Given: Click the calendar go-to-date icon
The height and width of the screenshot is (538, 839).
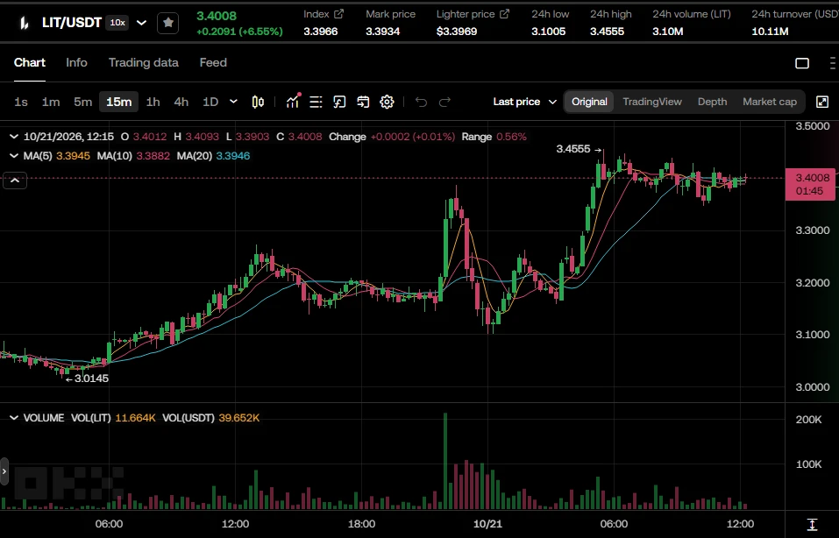Looking at the screenshot, I should tap(363, 102).
